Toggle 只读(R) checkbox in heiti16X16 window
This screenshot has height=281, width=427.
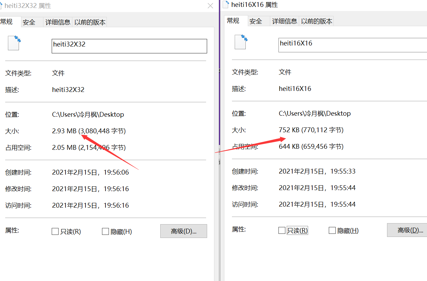[282, 230]
